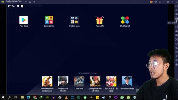Open Windows search from the taskbar
The width and height of the screenshot is (178, 100).
pos(9,97)
